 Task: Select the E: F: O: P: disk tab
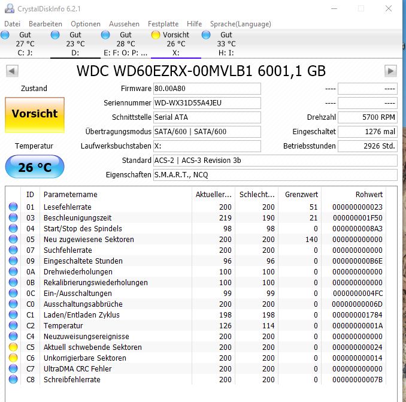pos(126,44)
